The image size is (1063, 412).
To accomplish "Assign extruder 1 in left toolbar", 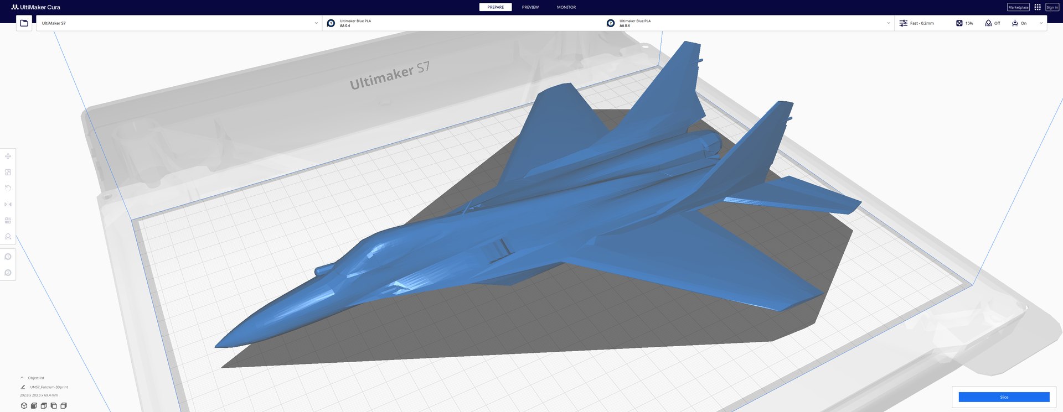I will point(8,257).
